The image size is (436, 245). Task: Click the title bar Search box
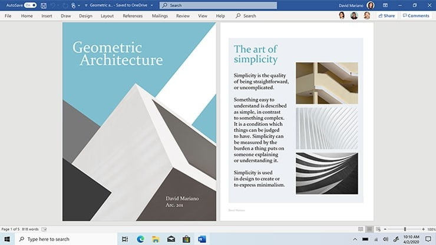(218, 5)
